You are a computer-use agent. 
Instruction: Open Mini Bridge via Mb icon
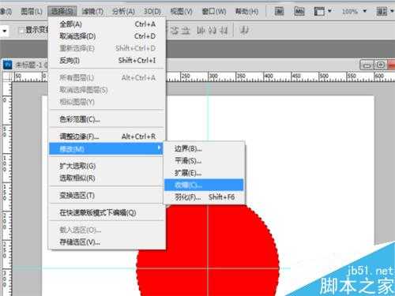(x=299, y=11)
